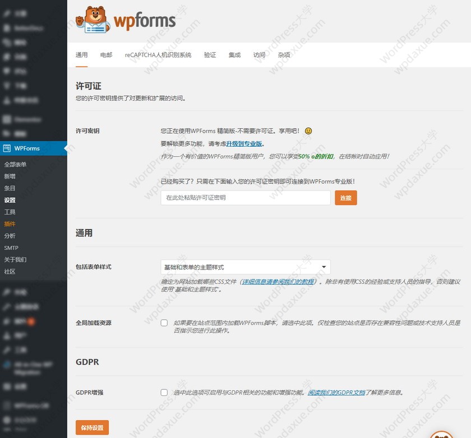The width and height of the screenshot is (471, 438).
Task: Click the BetterDocs icon in the sidebar
Action: [x=7, y=28]
